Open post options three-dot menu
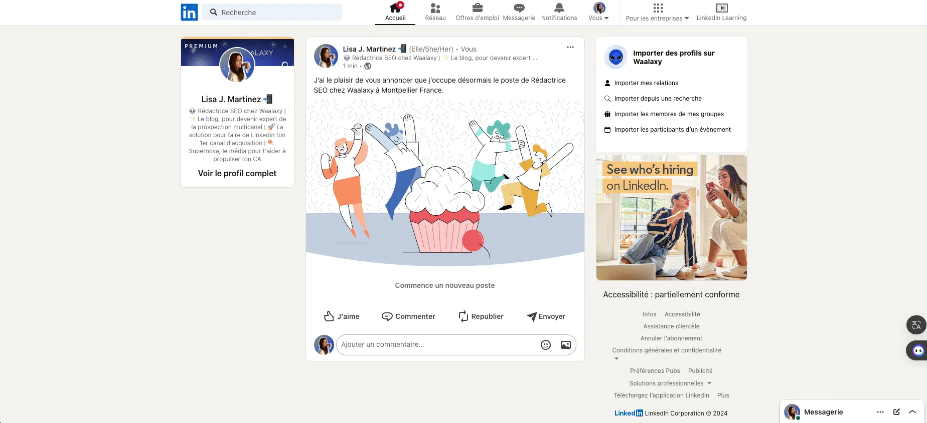The image size is (927, 423). 570,47
